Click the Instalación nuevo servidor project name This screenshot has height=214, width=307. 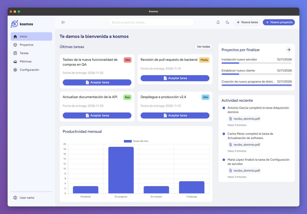click(239, 59)
